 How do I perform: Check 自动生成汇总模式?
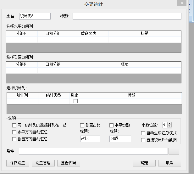[143, 133]
